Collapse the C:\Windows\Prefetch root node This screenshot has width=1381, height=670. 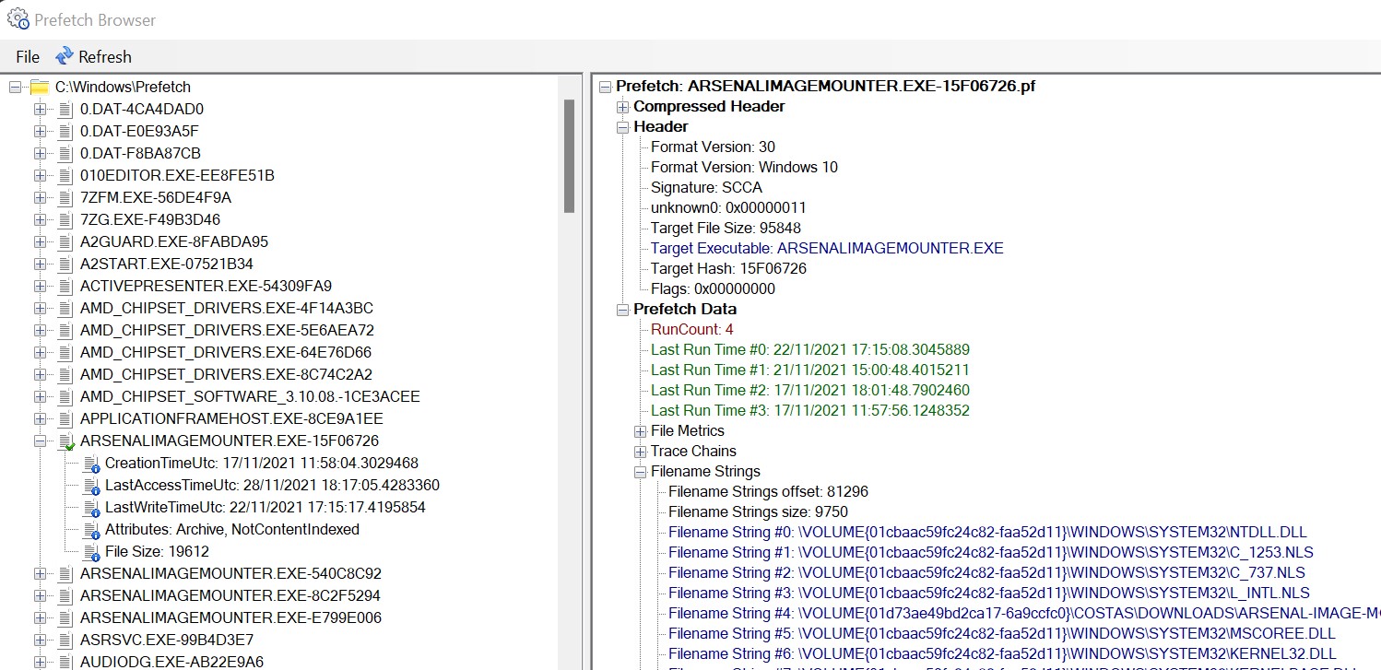tap(15, 87)
